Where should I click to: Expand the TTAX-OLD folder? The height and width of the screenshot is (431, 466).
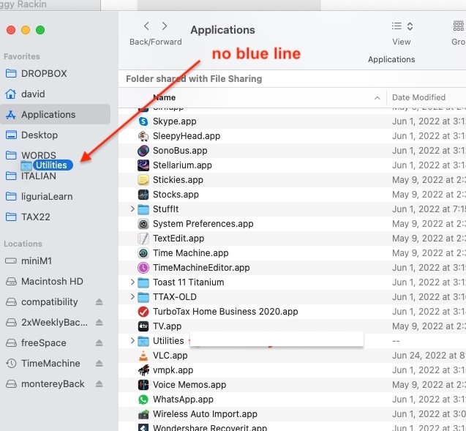pos(132,296)
